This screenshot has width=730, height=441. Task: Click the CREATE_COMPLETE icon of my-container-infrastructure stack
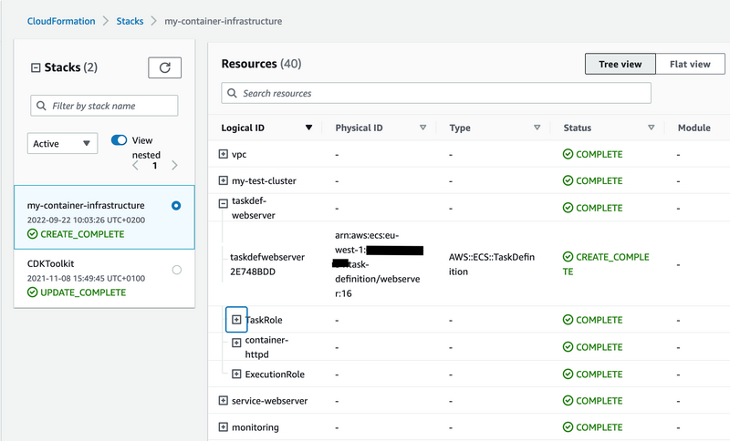coord(32,234)
